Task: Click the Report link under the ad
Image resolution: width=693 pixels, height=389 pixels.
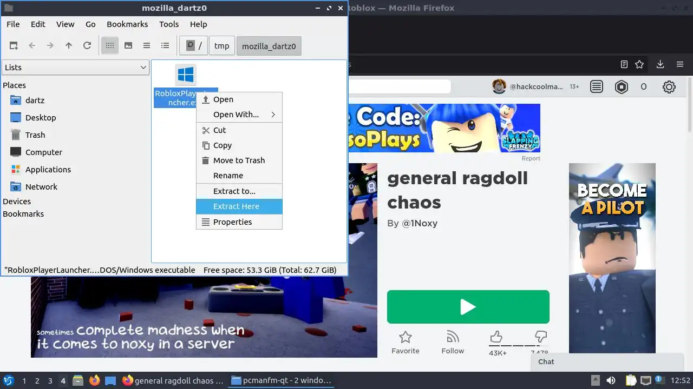Action: [x=531, y=158]
